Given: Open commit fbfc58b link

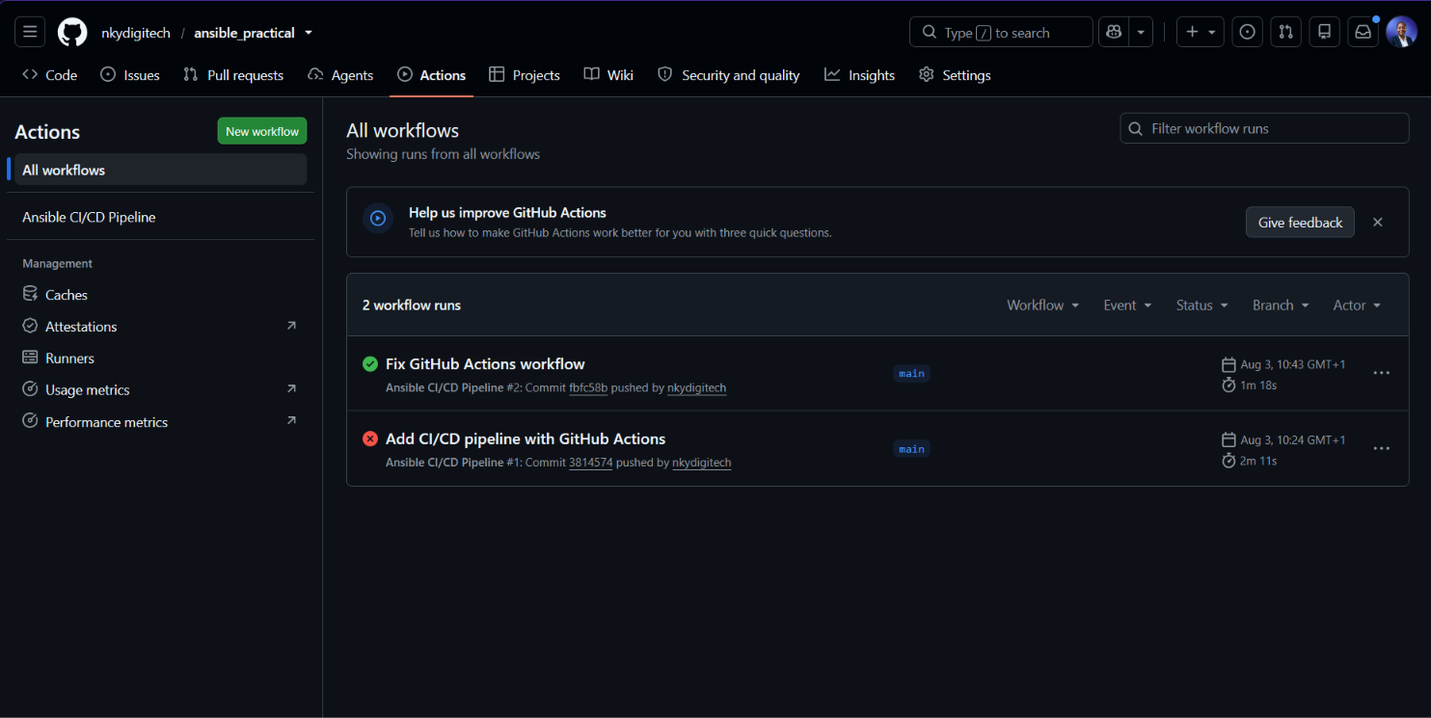Looking at the screenshot, I should point(588,387).
